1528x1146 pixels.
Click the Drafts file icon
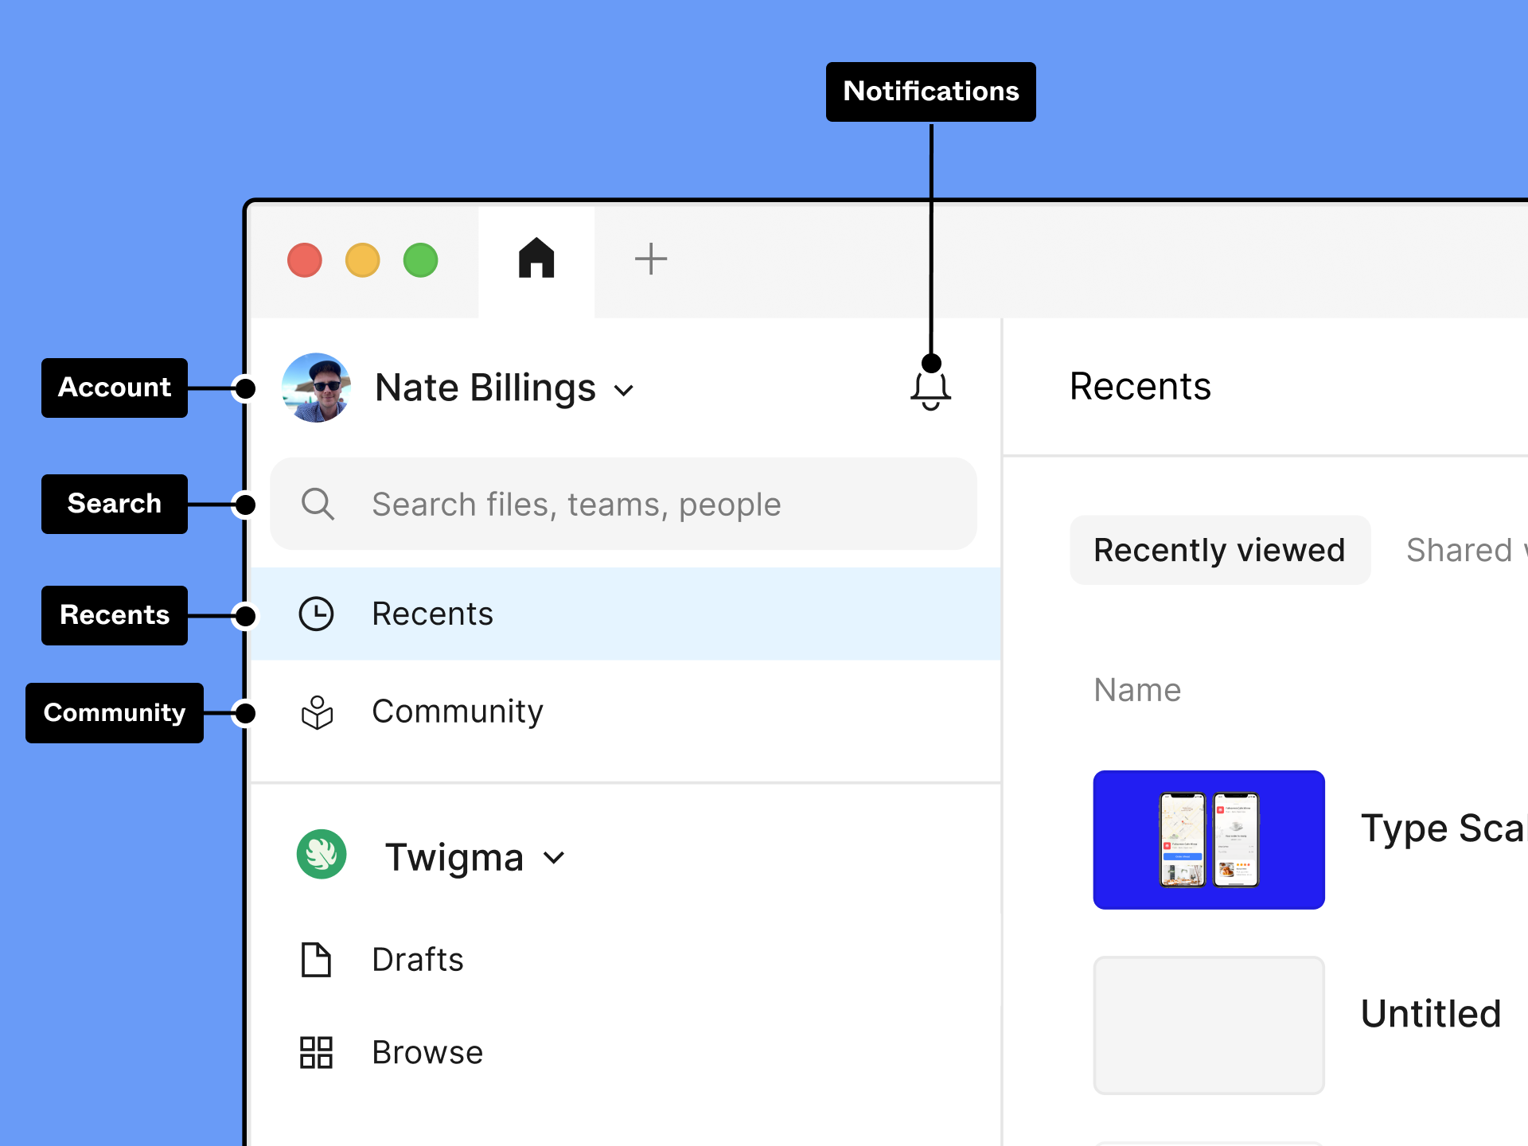316,960
